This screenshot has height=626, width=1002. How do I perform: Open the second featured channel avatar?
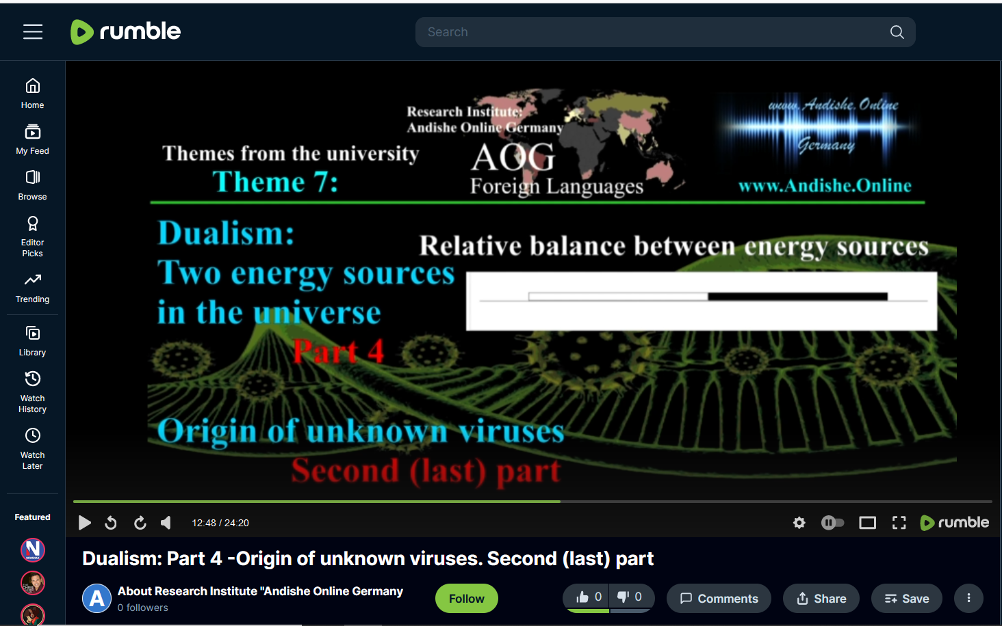click(x=33, y=583)
